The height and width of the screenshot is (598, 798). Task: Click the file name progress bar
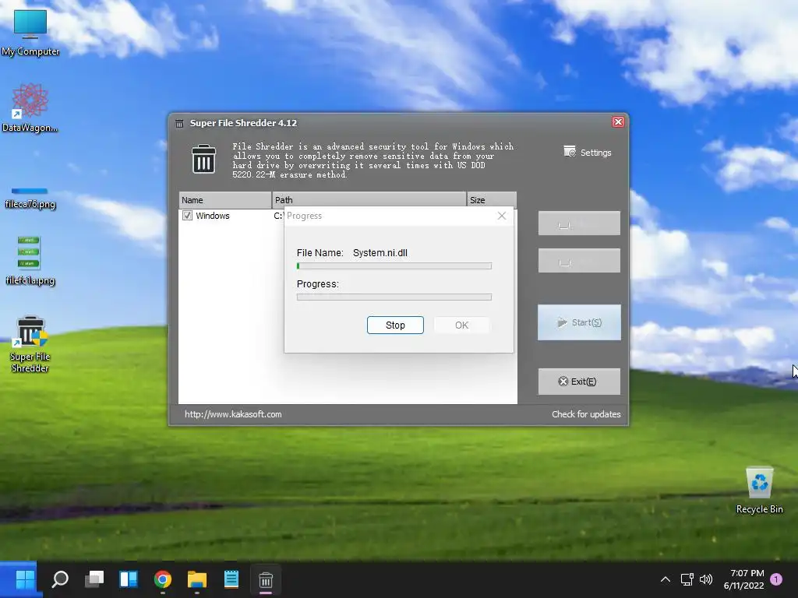click(x=394, y=266)
